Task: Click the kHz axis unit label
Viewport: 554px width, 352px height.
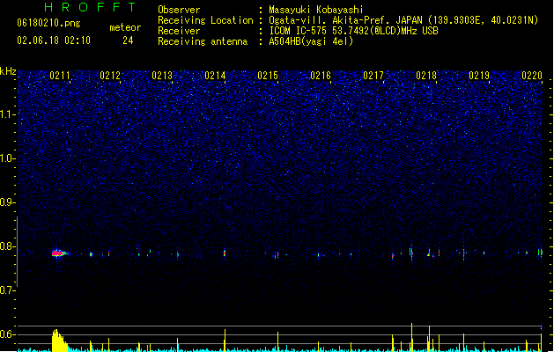Action: coord(8,71)
